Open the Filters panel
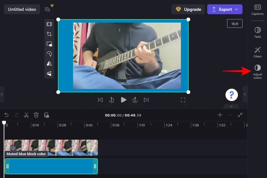The height and width of the screenshot is (178, 267). (257, 52)
